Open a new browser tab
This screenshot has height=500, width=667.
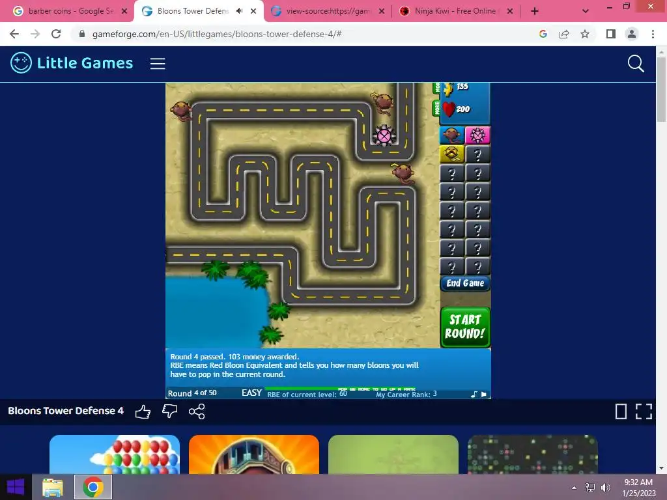click(535, 12)
